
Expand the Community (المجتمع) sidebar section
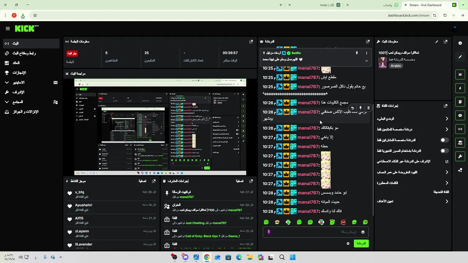click(31, 102)
